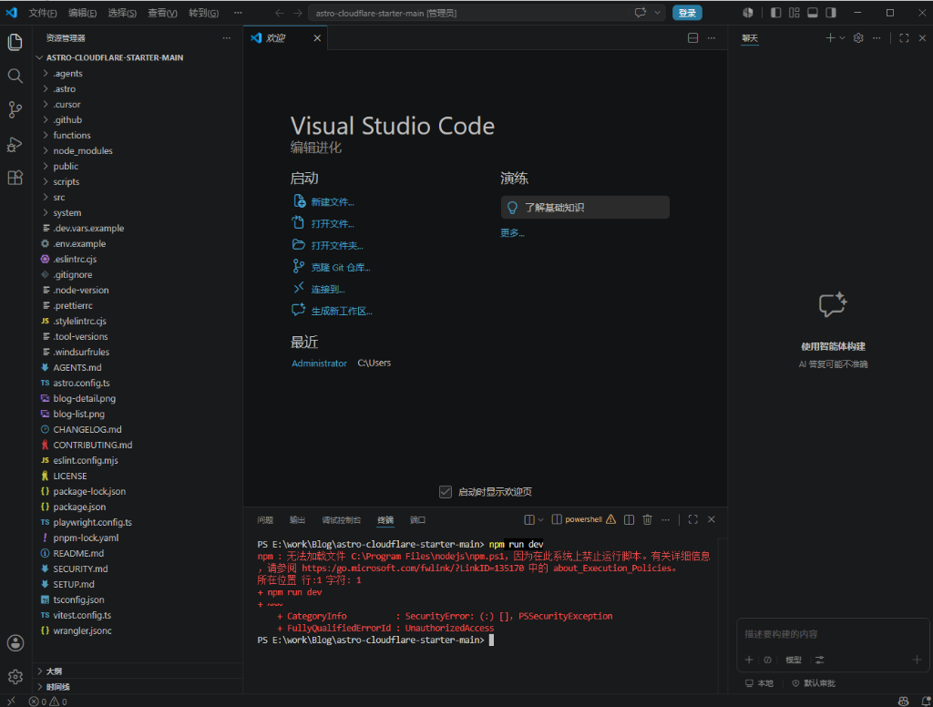The width and height of the screenshot is (933, 707).
Task: Click the terminal panel vertical scrollbar
Action: [723, 613]
